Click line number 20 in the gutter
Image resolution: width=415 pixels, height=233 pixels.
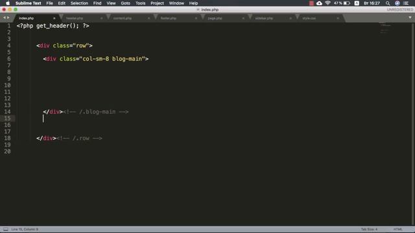[7, 151]
